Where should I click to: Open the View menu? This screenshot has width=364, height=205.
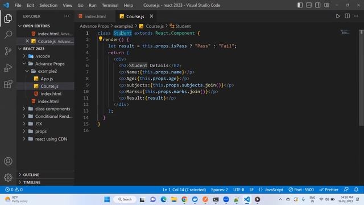point(67,5)
